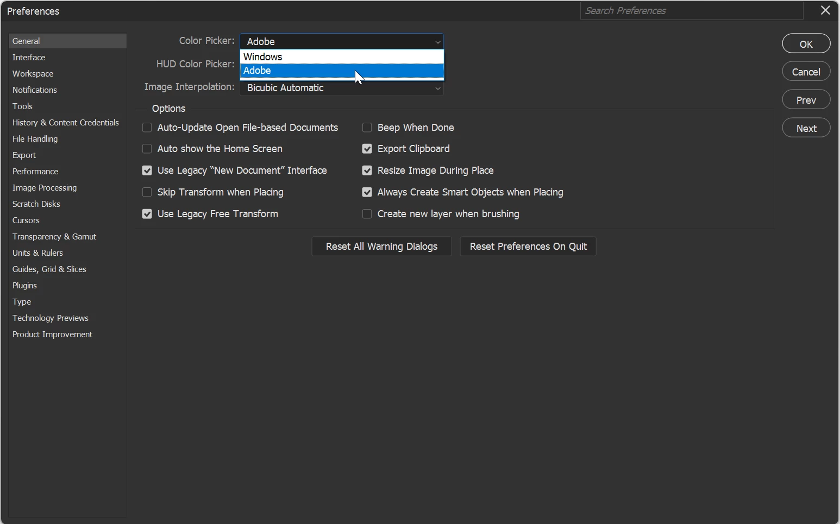Screen dimensions: 840x524
Task: Confirm preferences with the OK button
Action: [806, 44]
